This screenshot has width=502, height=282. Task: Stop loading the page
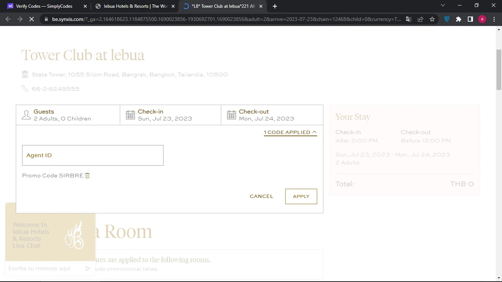(x=32, y=19)
